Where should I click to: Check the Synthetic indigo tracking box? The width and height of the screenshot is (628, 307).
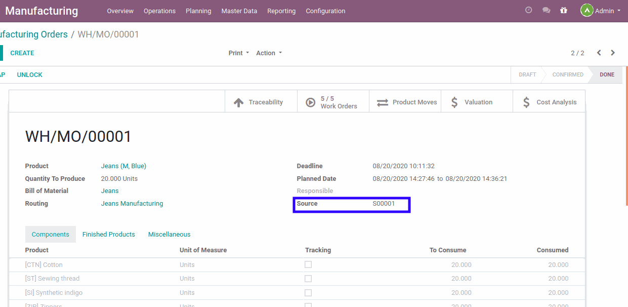(308, 292)
